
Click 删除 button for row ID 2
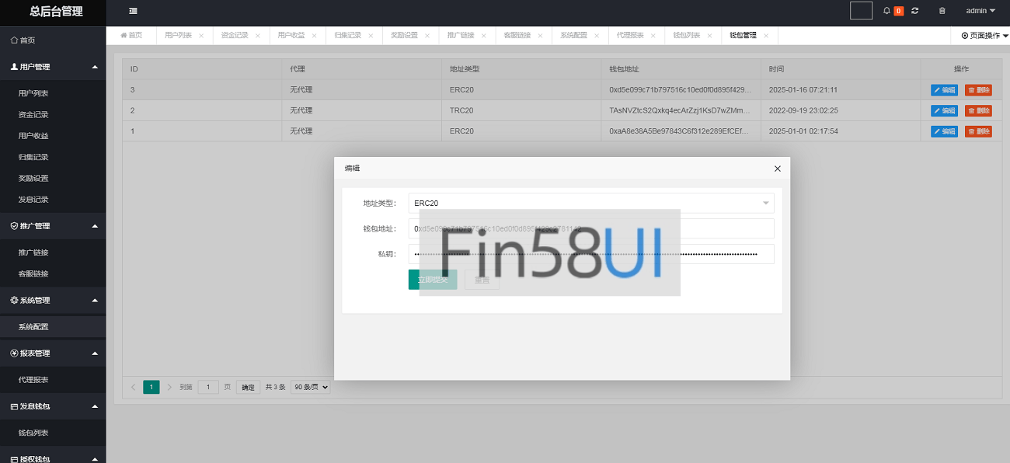[x=978, y=111]
